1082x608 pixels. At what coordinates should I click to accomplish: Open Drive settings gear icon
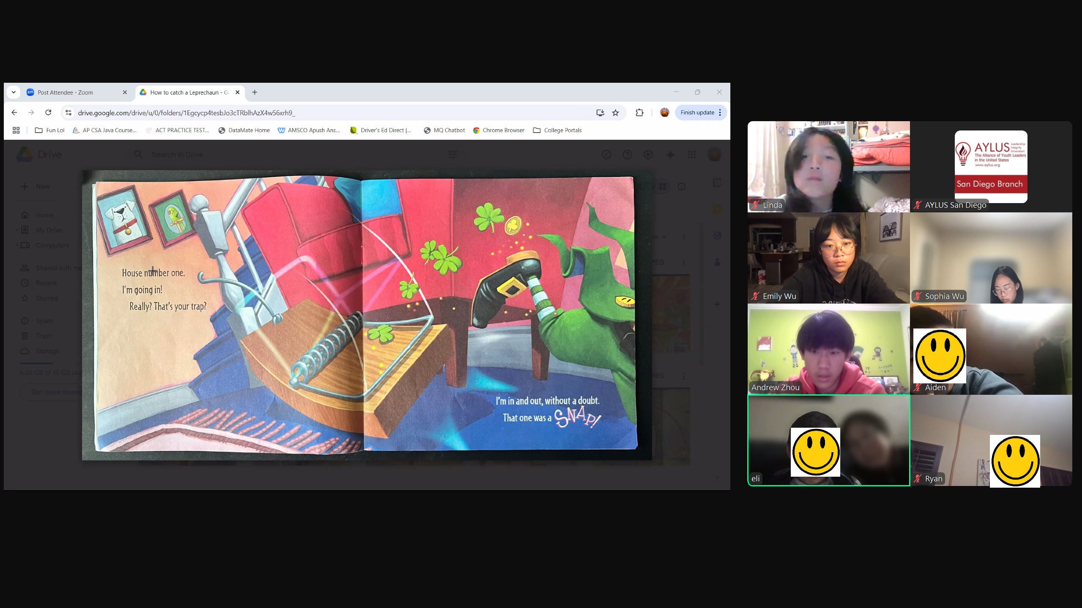[x=648, y=155]
